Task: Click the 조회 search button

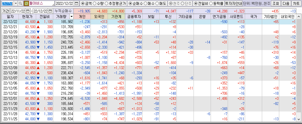Action: (276, 3)
